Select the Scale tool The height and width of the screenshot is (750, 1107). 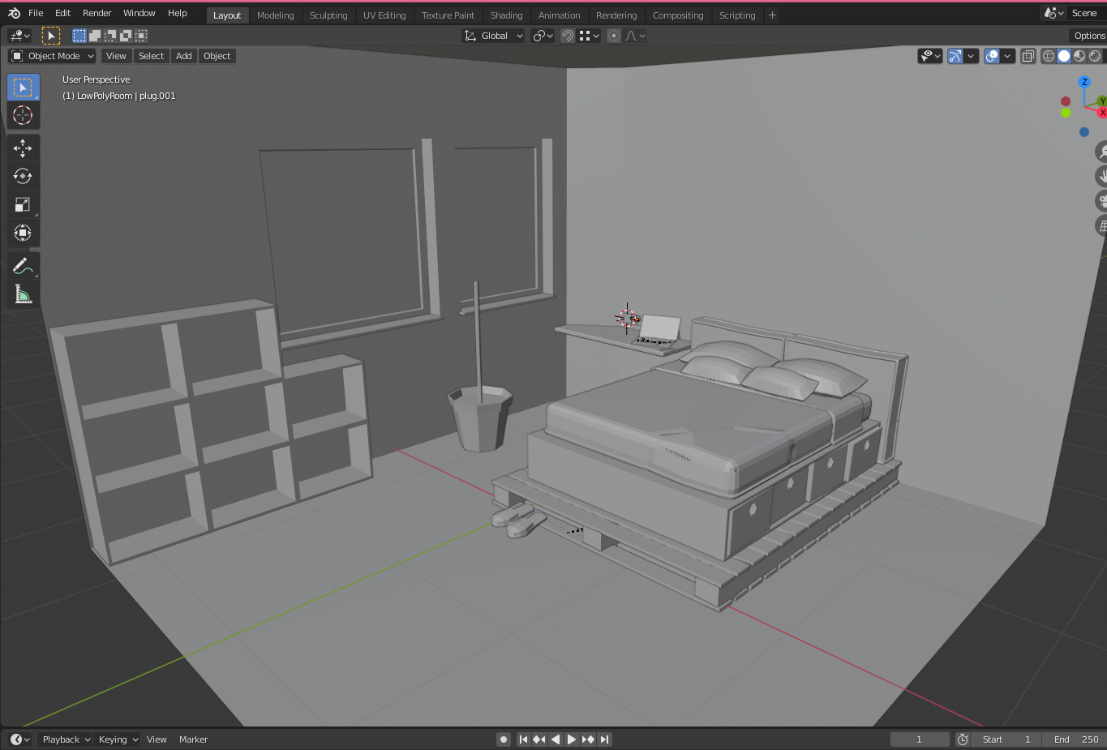pos(23,204)
